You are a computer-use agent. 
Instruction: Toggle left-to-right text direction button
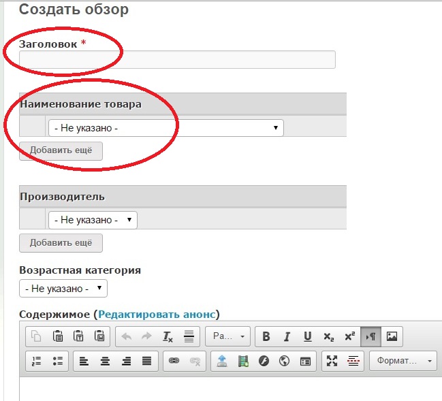(370, 336)
